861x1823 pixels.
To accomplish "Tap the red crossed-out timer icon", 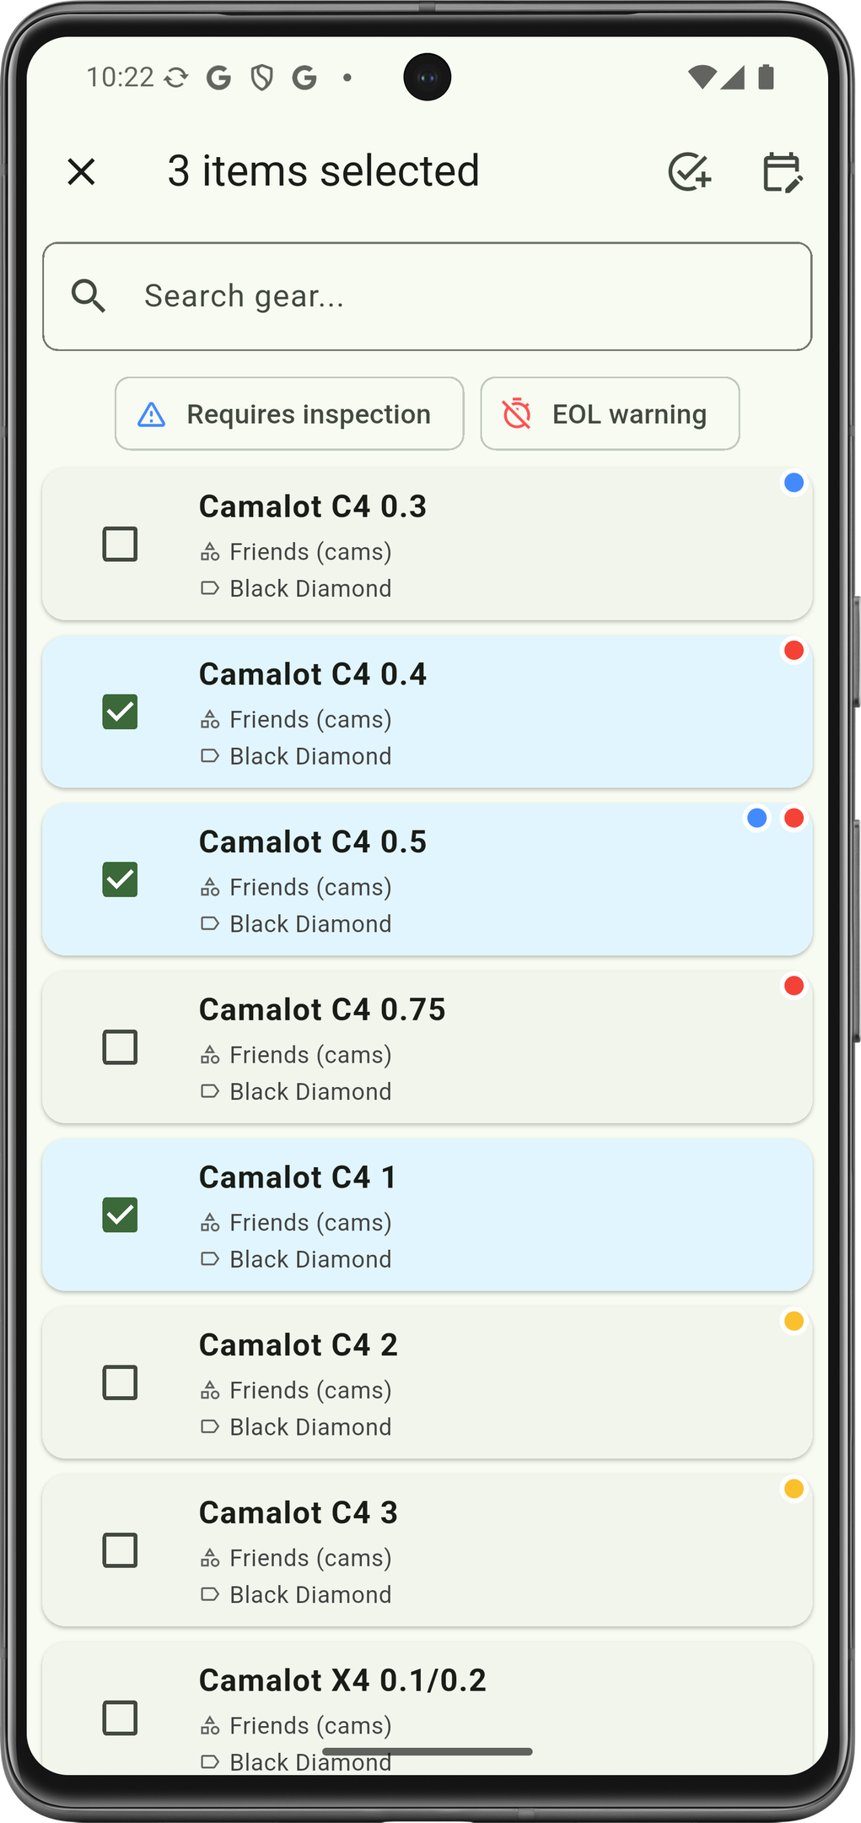I will pyautogui.click(x=517, y=414).
